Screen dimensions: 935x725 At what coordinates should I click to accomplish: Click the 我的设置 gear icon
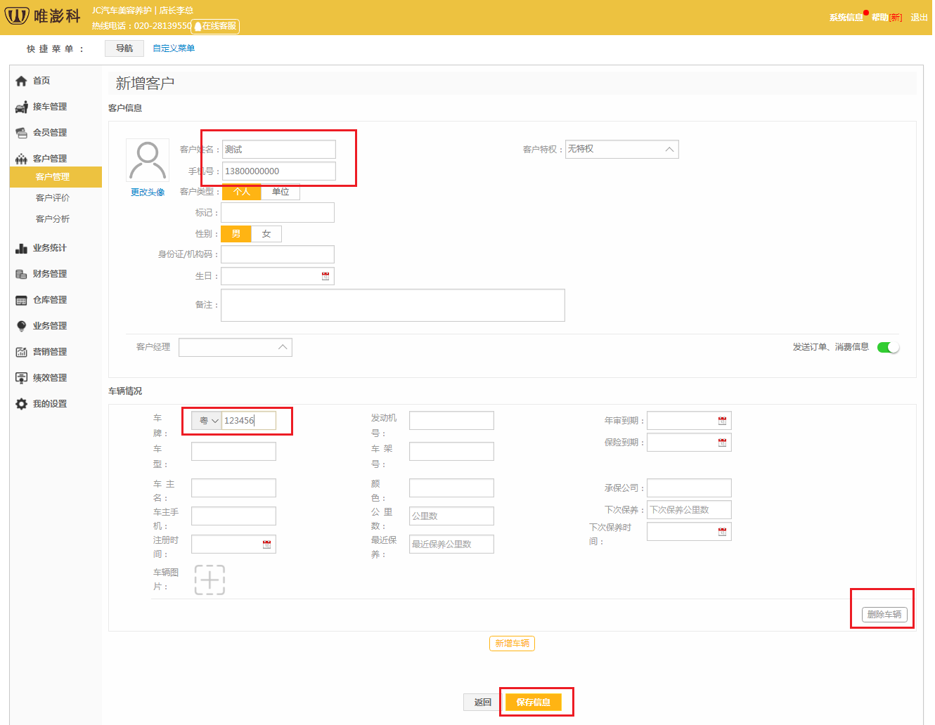coord(21,404)
